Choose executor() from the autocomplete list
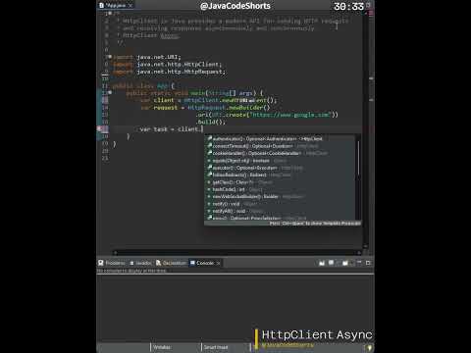 coord(280,168)
